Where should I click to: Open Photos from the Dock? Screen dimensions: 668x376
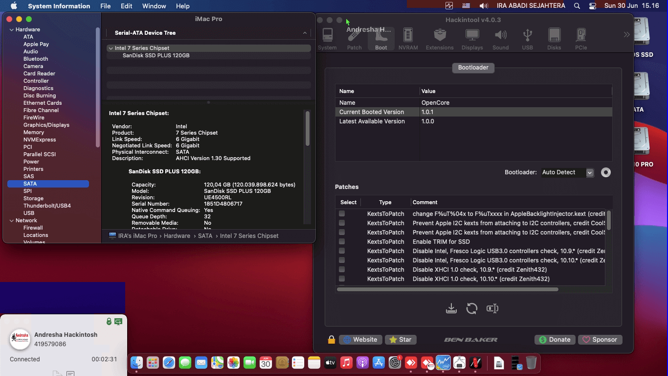(x=233, y=363)
